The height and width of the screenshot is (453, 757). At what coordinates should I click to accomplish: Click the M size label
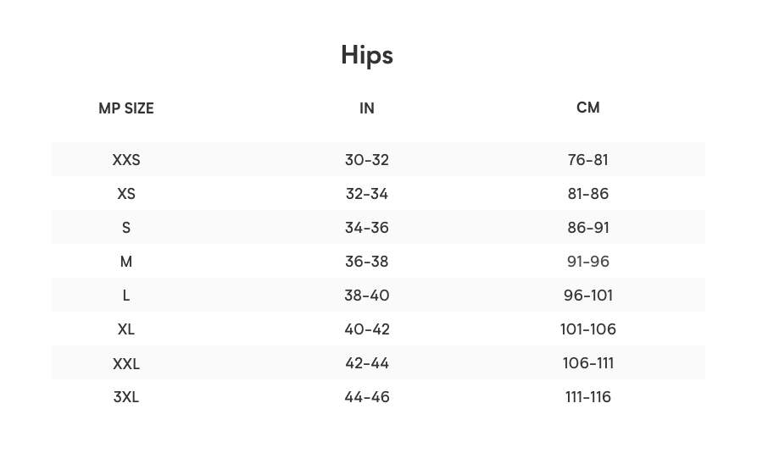[x=126, y=262]
